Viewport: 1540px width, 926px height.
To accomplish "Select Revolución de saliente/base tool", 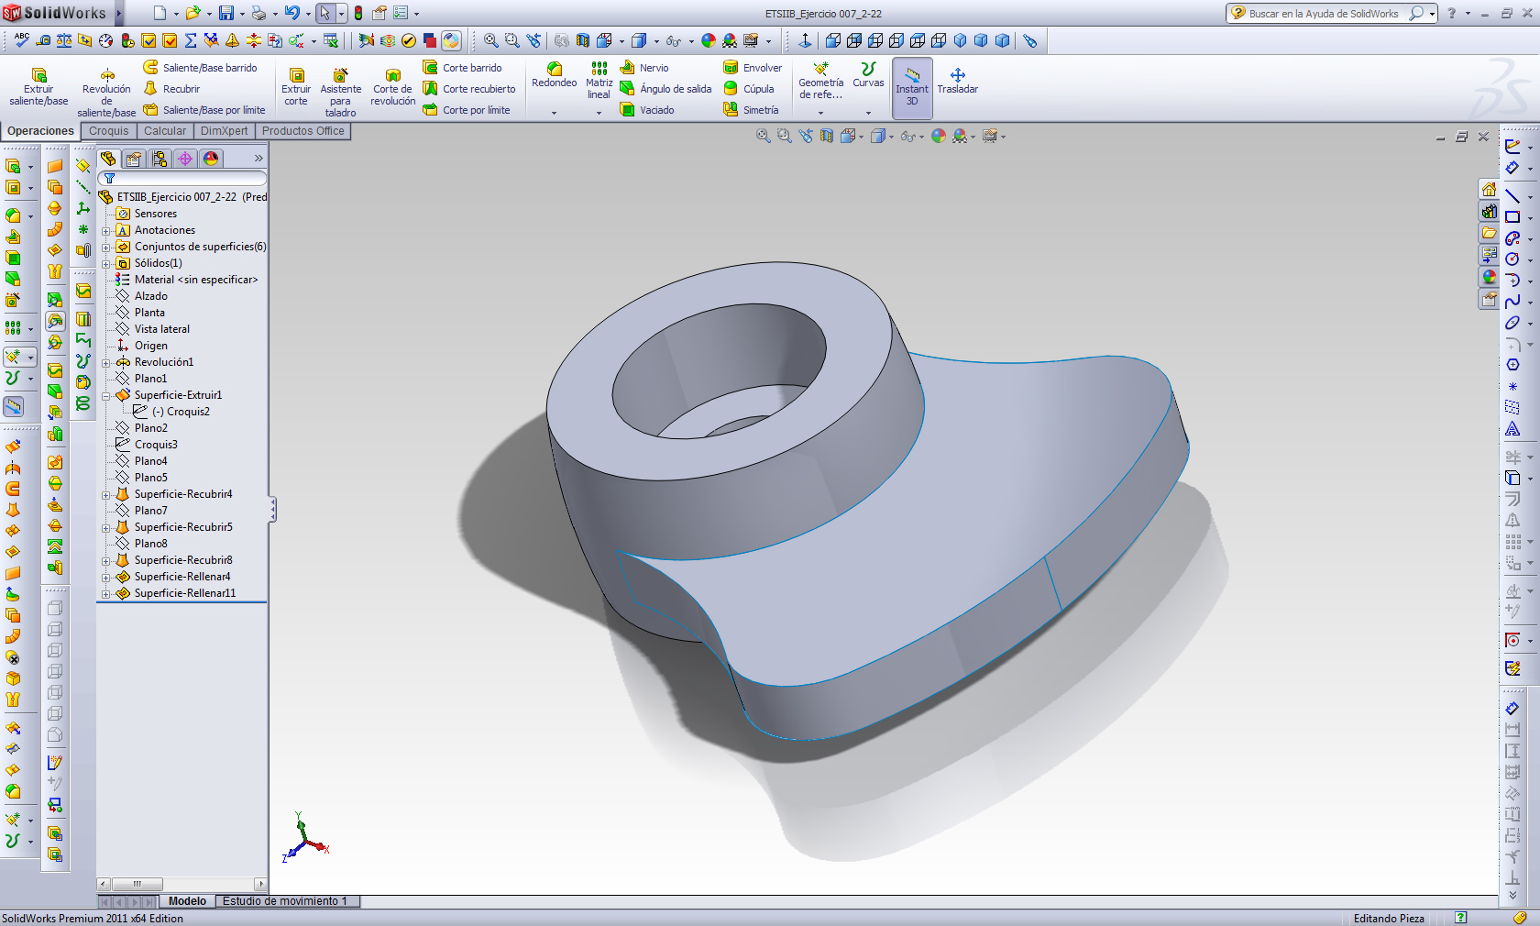I will [x=106, y=93].
